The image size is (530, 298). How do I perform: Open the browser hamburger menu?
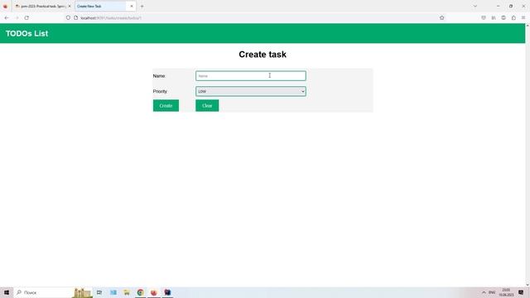coord(523,18)
